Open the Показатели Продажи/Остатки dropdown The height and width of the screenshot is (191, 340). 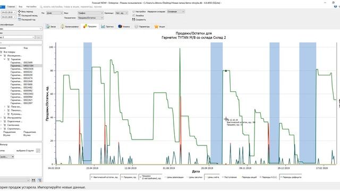pos(90,18)
